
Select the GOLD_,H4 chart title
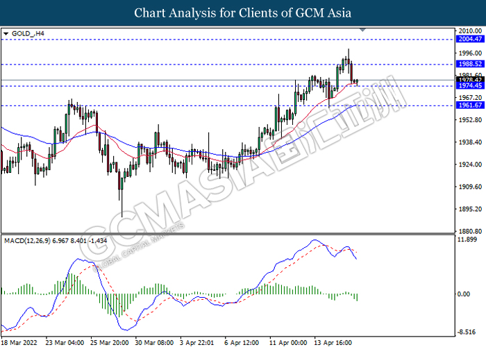(x=28, y=33)
